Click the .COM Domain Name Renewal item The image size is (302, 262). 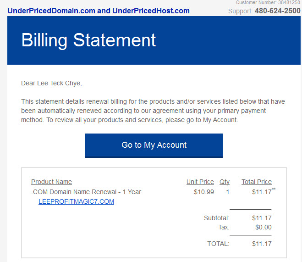[86, 192]
